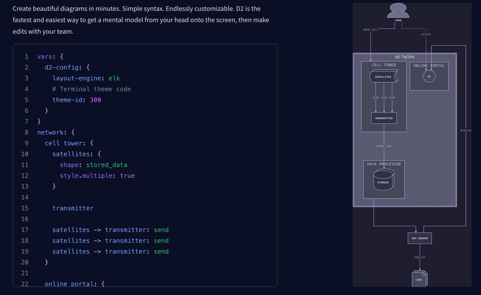Click line number 17 in the editor
Viewport: 481px width, 295px height.
(x=25, y=229)
